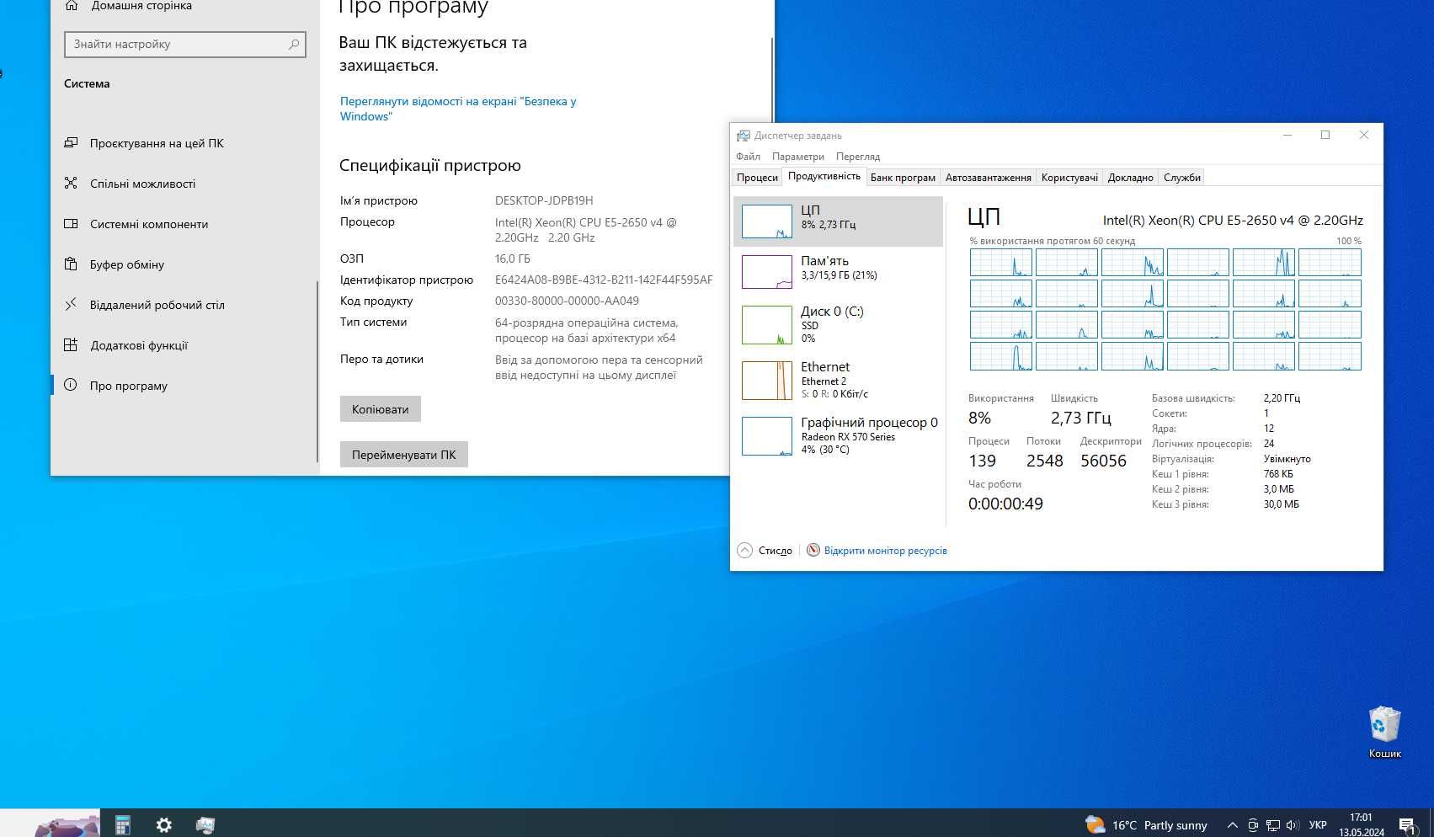Open Windows Security details link
This screenshot has height=837, width=1434.
tap(457, 109)
